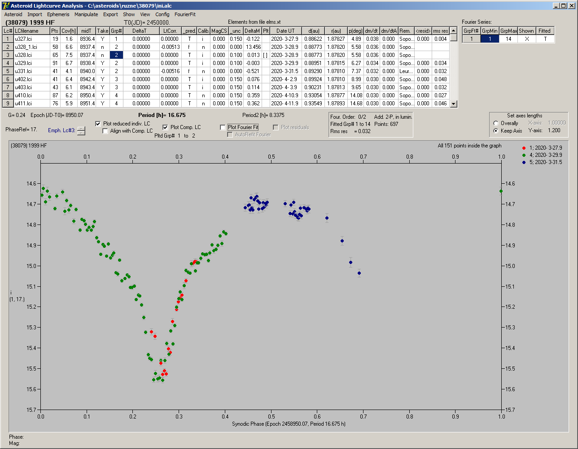The height and width of the screenshot is (449, 578).
Task: Click the rms res column header
Action: point(441,31)
